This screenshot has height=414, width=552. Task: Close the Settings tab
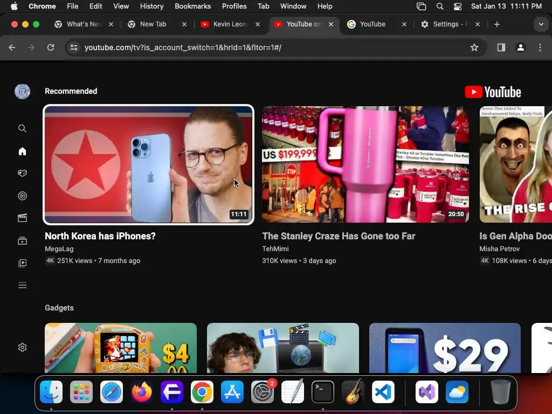tap(478, 24)
